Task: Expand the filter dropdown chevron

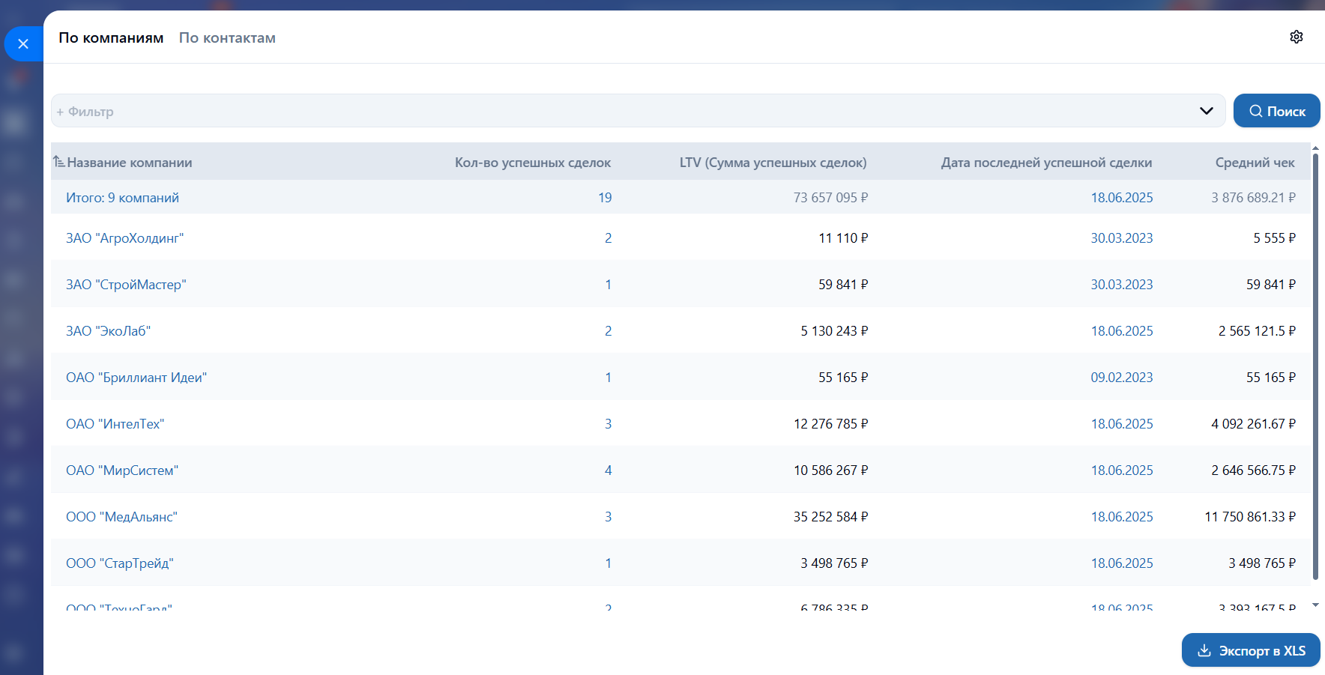Action: 1206,111
